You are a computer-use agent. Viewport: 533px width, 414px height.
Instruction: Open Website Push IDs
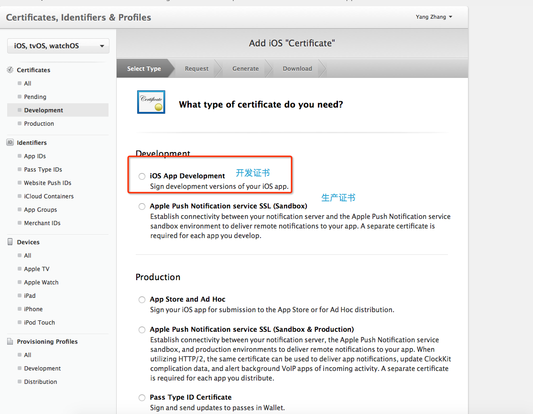(48, 183)
